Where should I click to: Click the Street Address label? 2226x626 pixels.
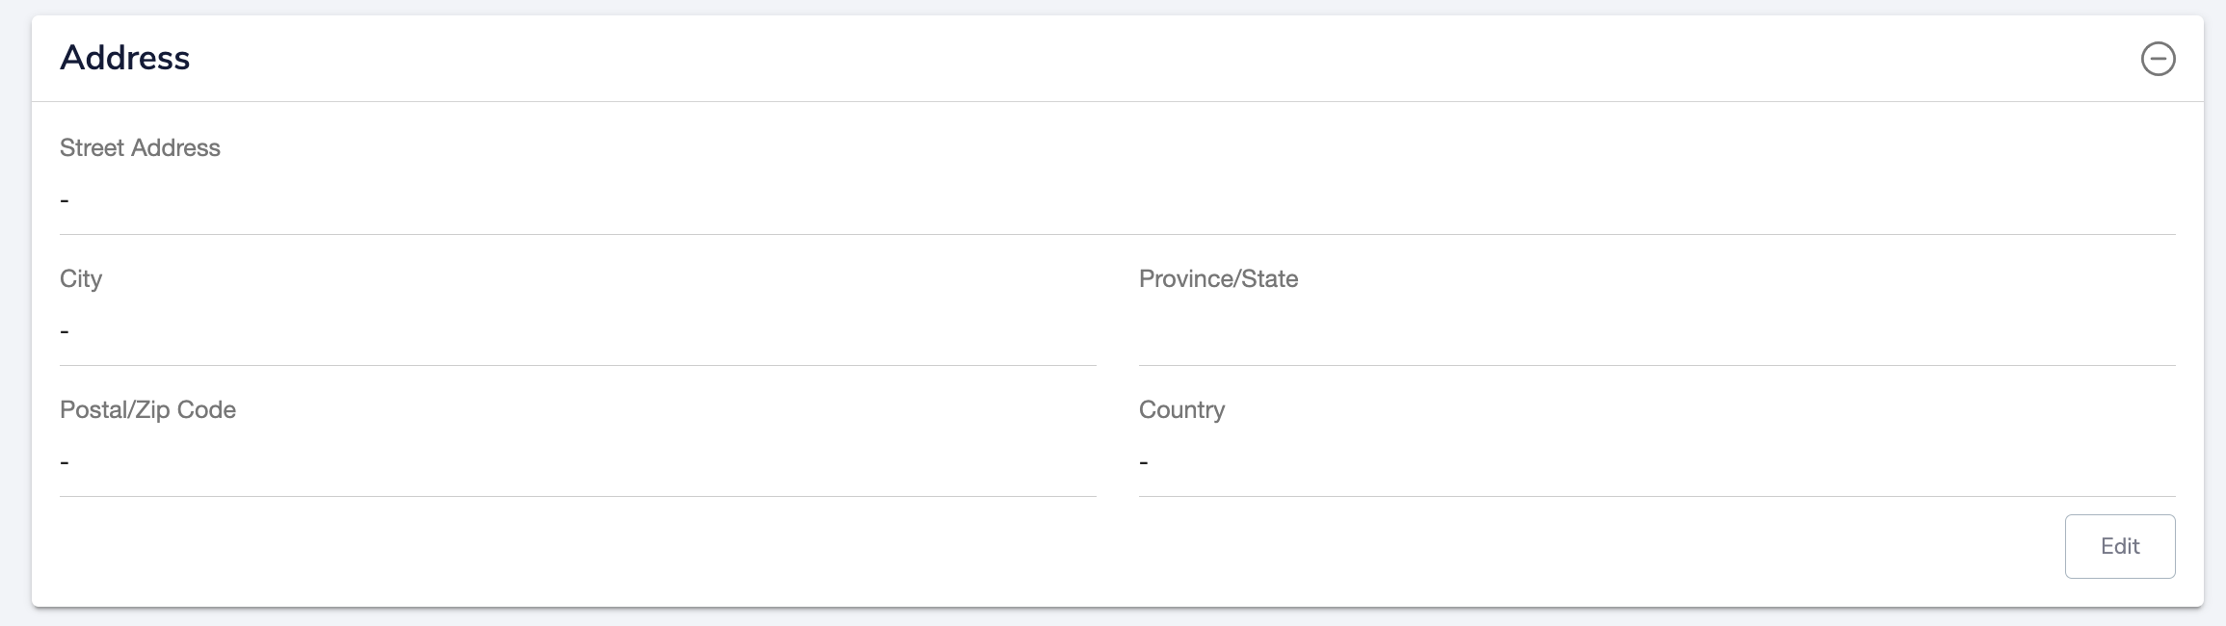click(x=140, y=147)
